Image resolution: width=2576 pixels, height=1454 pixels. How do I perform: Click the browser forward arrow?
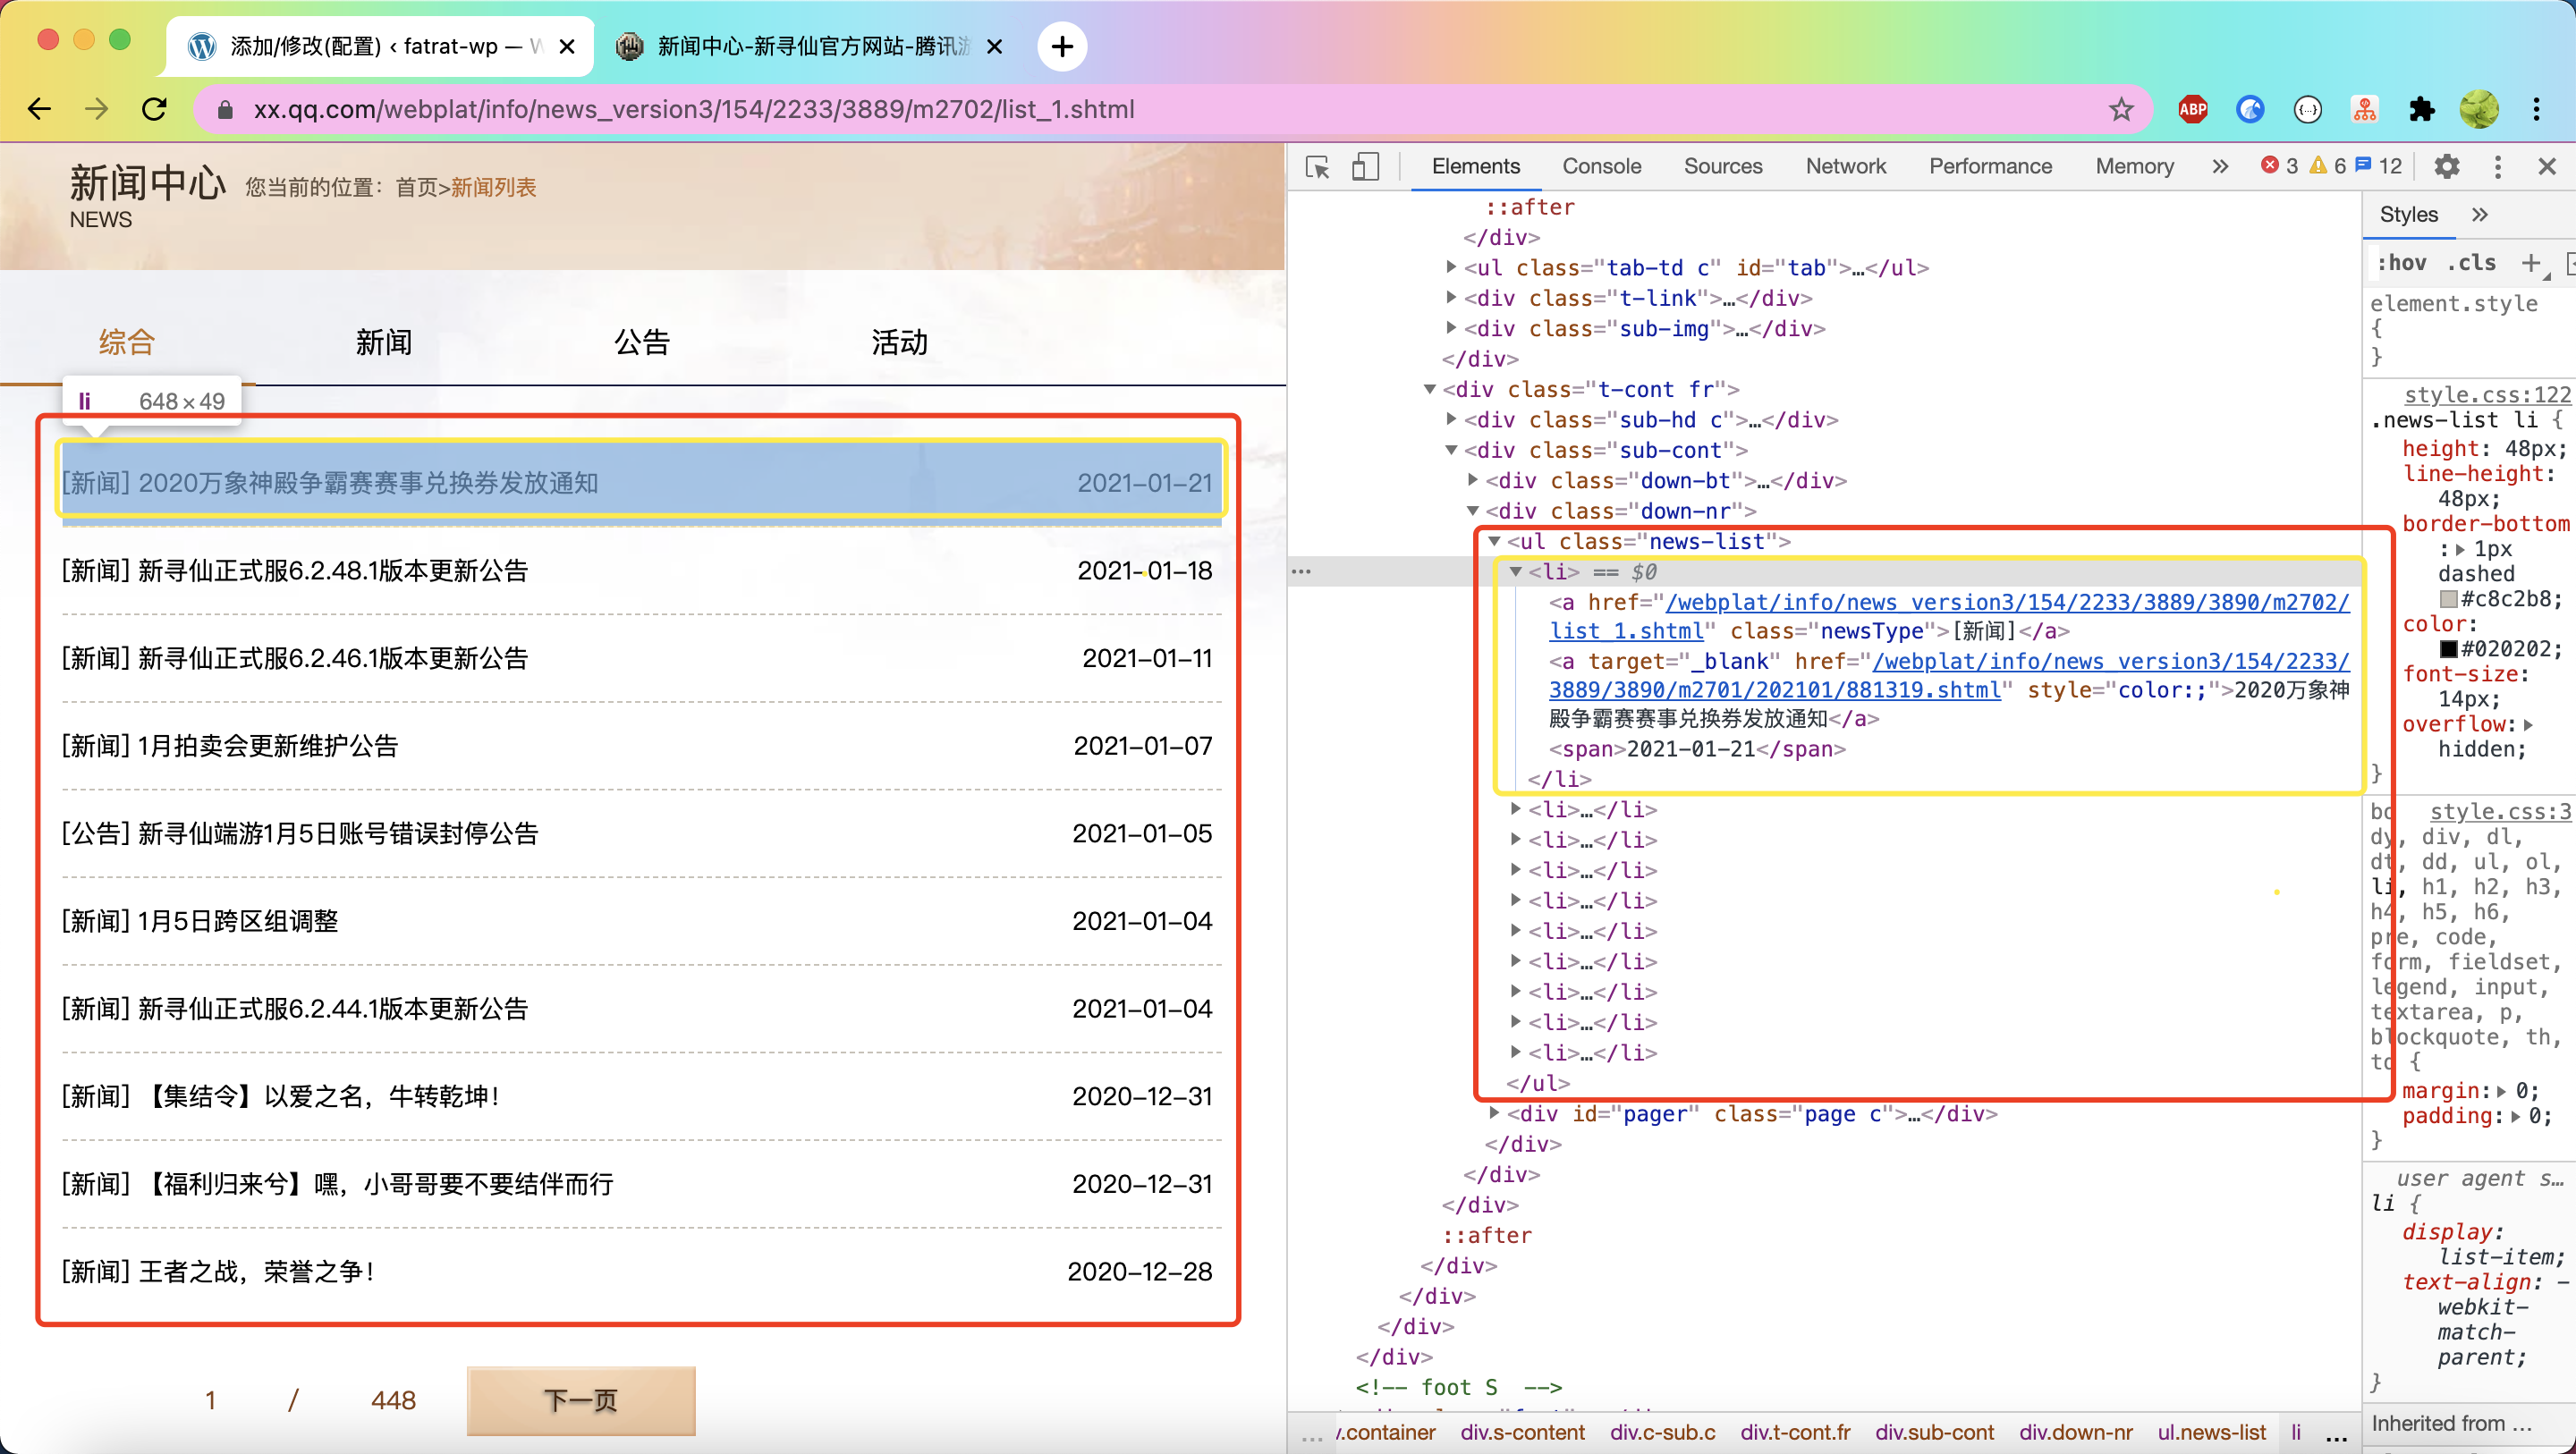click(x=96, y=109)
